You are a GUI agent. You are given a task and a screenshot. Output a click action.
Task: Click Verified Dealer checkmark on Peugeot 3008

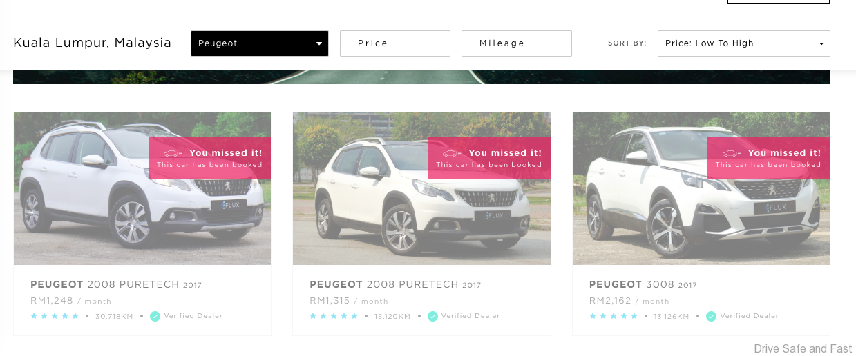pyautogui.click(x=712, y=316)
